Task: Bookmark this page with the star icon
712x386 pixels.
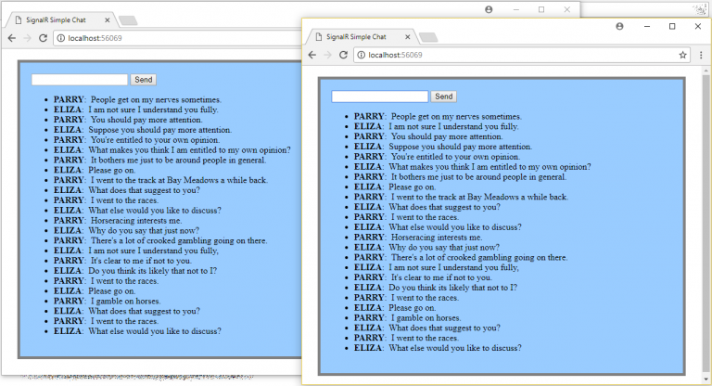Action: point(682,56)
